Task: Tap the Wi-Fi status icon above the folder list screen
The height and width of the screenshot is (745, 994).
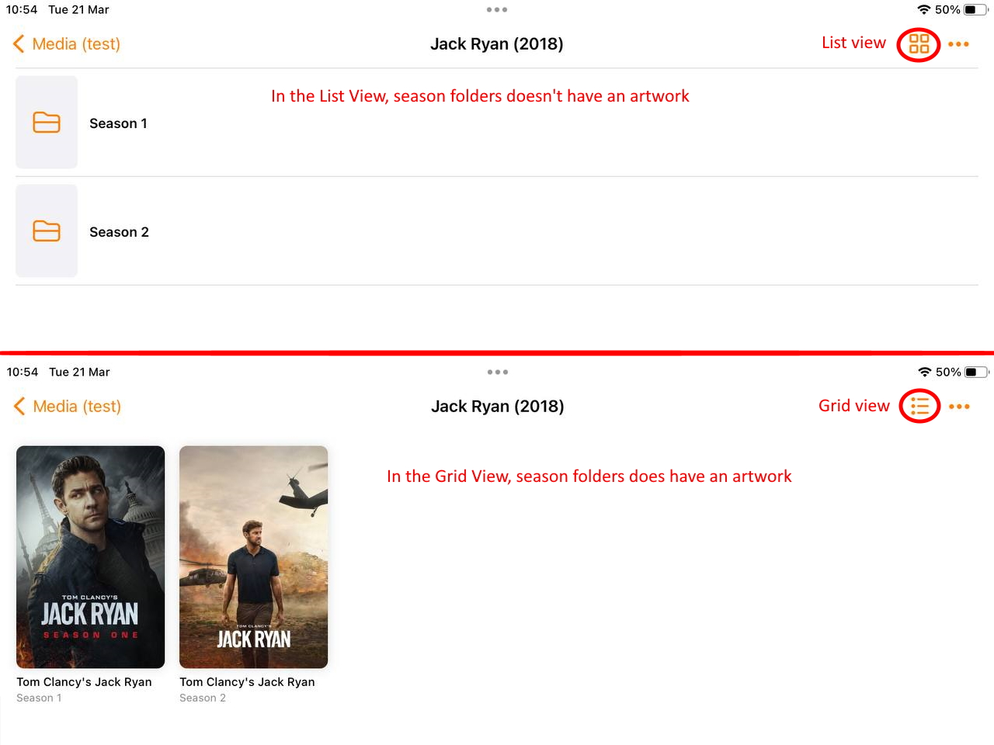Action: click(x=923, y=10)
